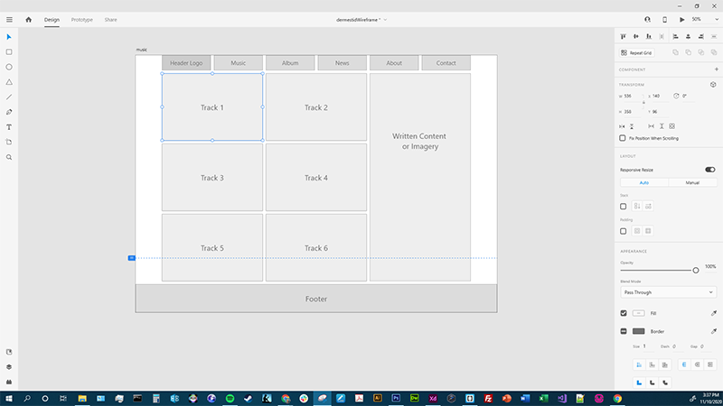Toggle the Border checkbox
The height and width of the screenshot is (406, 723).
click(x=624, y=331)
